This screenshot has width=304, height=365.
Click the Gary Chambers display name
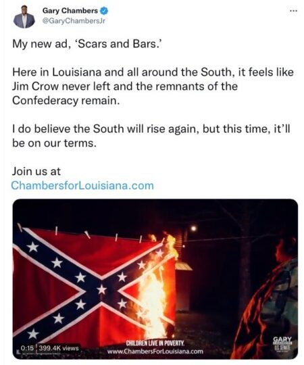tap(70, 11)
